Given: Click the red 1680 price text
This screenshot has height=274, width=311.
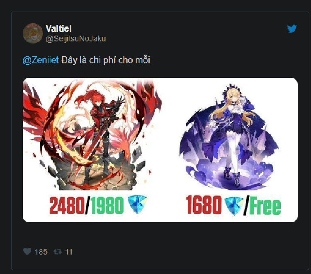Looking at the screenshot, I should point(204,205).
